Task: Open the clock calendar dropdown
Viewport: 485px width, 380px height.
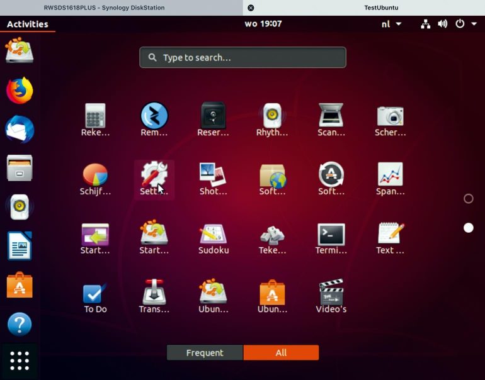Action: 263,24
